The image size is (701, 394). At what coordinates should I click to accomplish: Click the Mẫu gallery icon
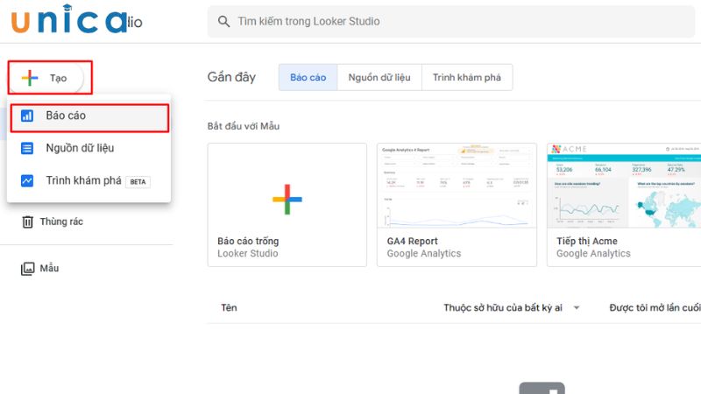[x=28, y=269]
